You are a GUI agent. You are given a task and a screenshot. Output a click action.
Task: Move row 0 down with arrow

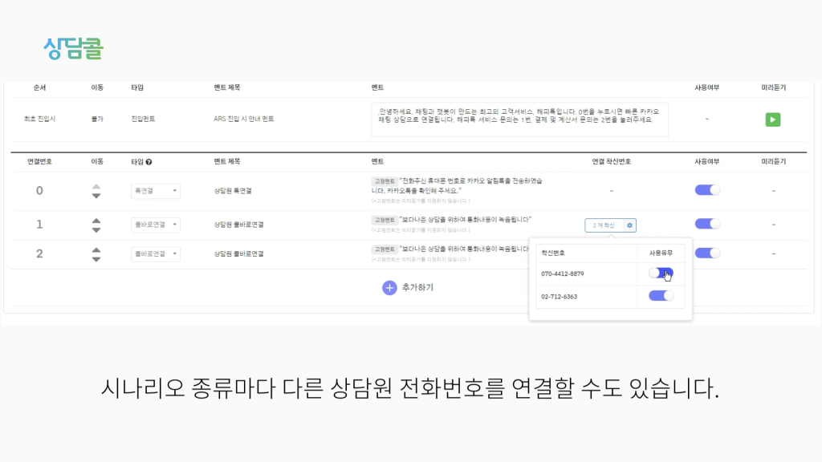[96, 196]
